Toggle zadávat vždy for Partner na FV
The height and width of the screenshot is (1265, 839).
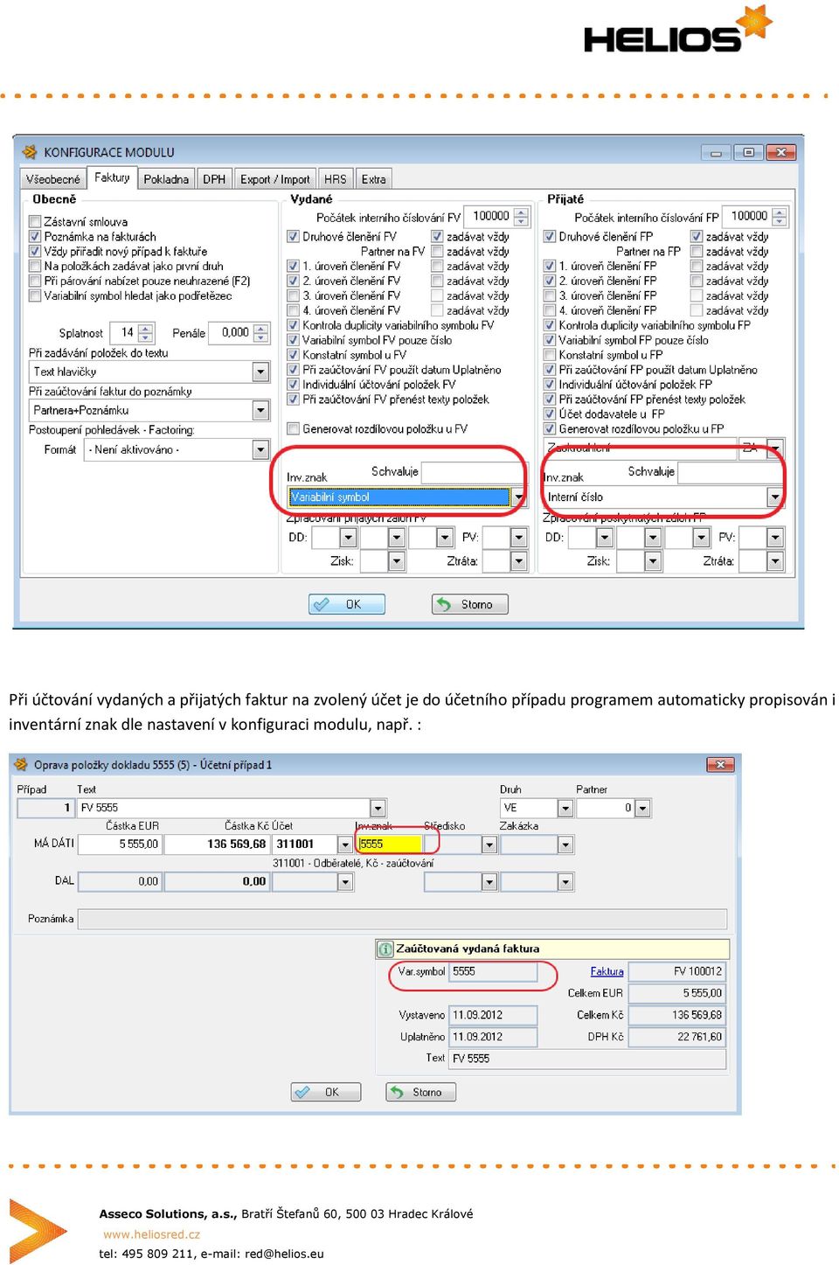click(437, 252)
